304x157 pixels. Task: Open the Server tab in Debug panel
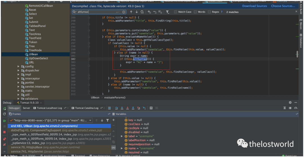click(x=26, y=108)
